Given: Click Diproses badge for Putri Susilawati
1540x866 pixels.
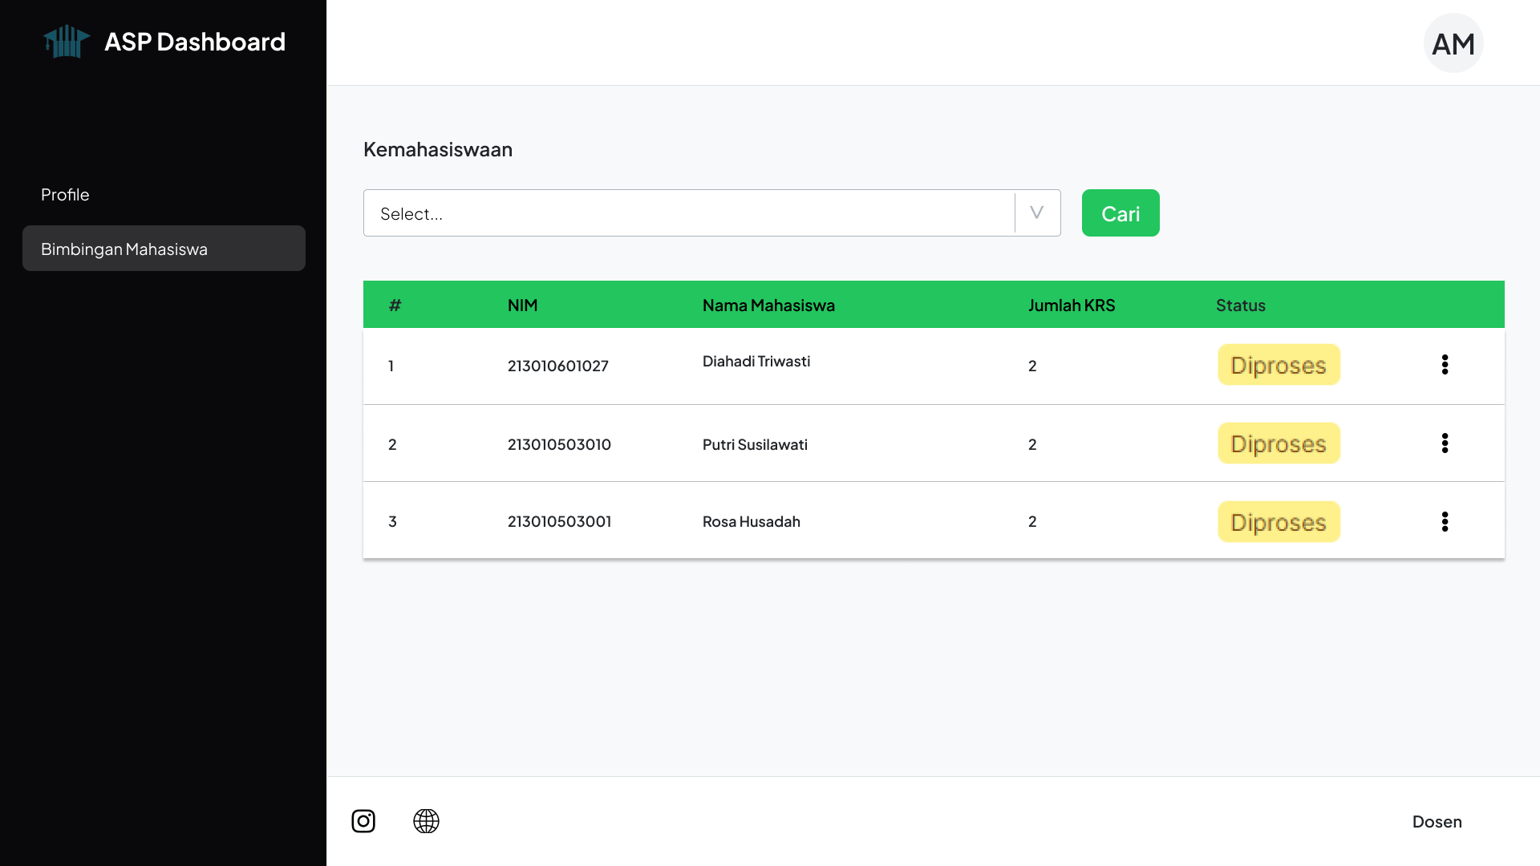Looking at the screenshot, I should (x=1279, y=443).
